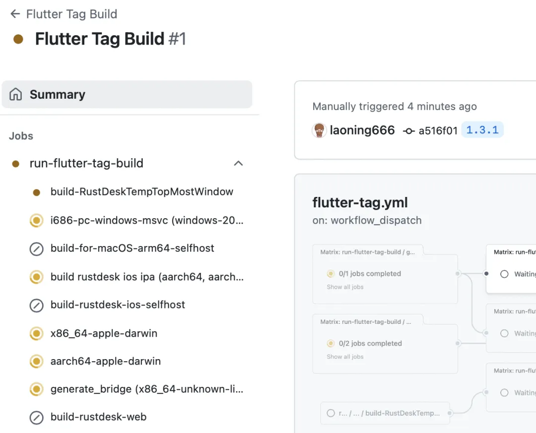536x433 pixels.
Task: Click the Summary home icon
Action: [x=16, y=94]
